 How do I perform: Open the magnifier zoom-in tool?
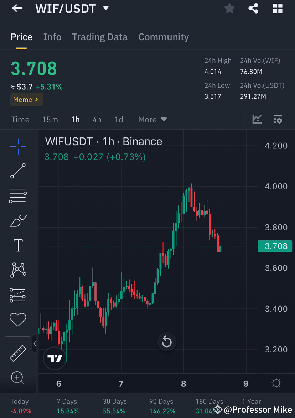click(18, 378)
